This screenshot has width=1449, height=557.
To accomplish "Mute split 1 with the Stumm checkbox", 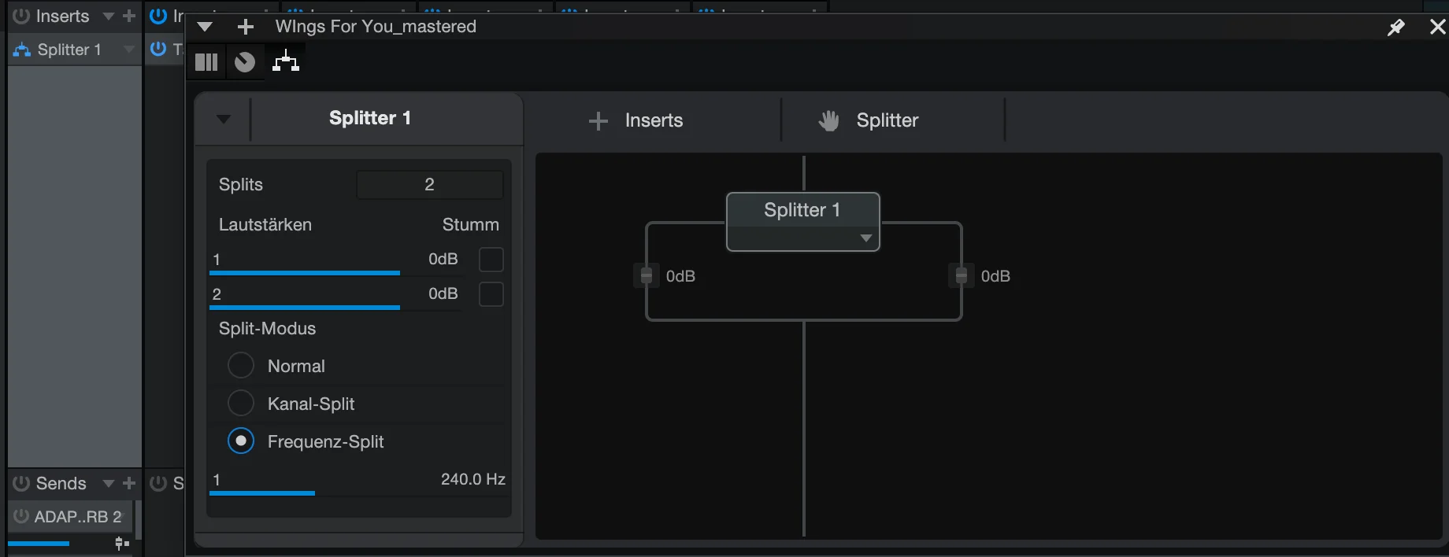I will [491, 259].
